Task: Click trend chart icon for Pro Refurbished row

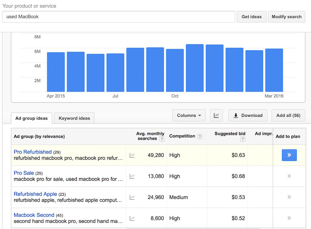Action: pyautogui.click(x=132, y=155)
